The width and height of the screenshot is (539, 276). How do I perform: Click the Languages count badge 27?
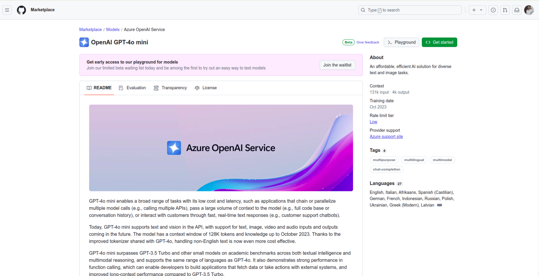(399, 184)
